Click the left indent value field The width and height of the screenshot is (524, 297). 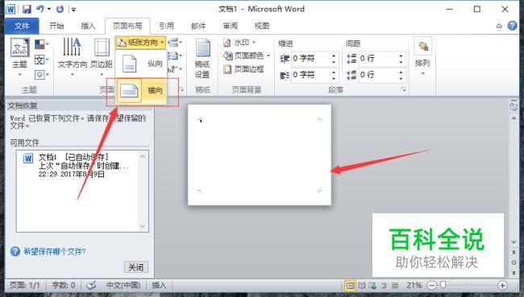tap(310, 59)
